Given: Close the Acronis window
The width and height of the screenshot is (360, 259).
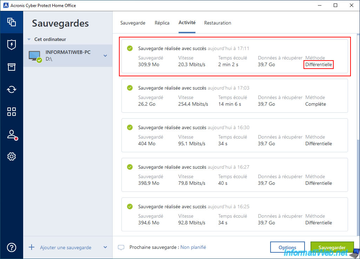Looking at the screenshot, I should pos(352,5).
